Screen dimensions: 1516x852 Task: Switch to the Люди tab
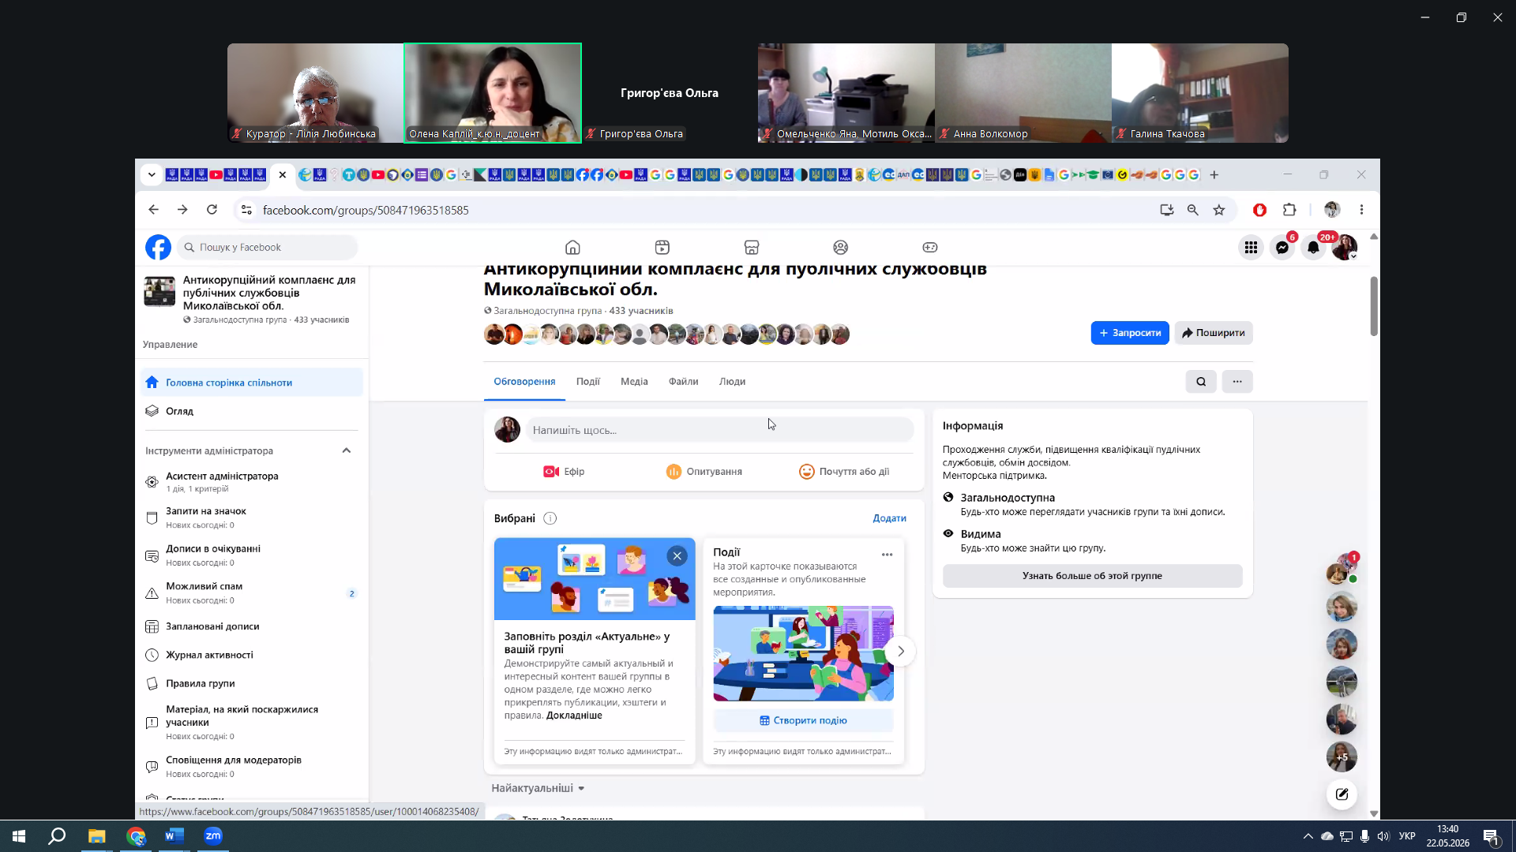click(x=732, y=382)
